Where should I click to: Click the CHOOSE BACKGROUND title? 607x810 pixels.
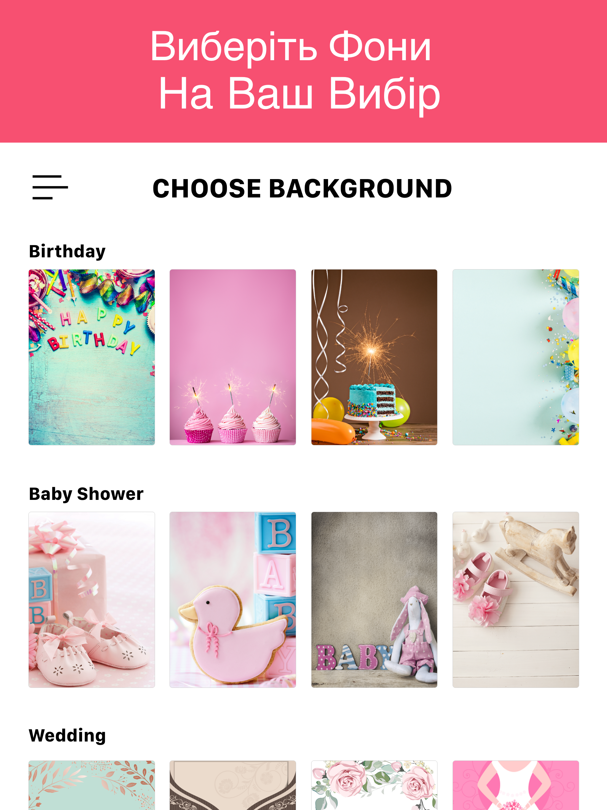(302, 188)
